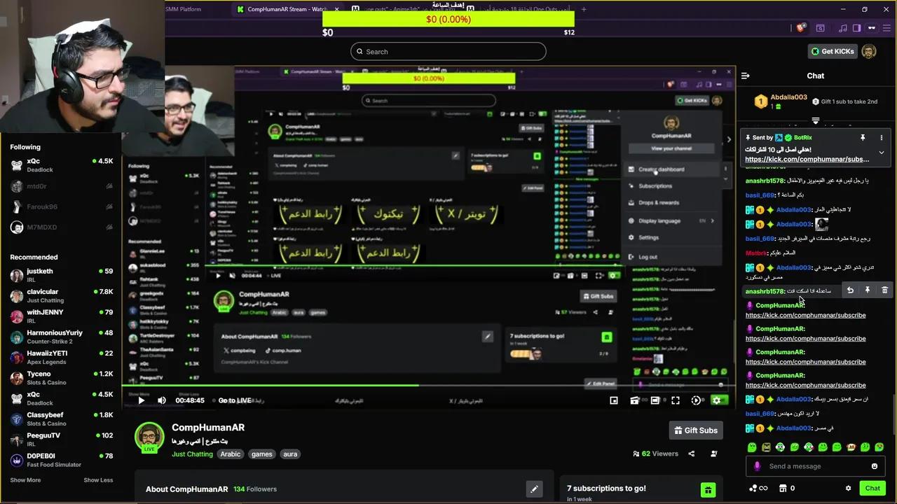Insert first green blob emote
Image resolution: width=897 pixels, height=504 pixels.
pyautogui.click(x=752, y=447)
